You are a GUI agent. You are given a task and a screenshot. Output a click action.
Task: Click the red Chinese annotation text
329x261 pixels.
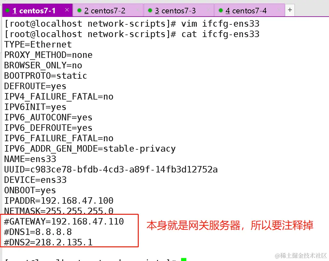click(x=230, y=225)
